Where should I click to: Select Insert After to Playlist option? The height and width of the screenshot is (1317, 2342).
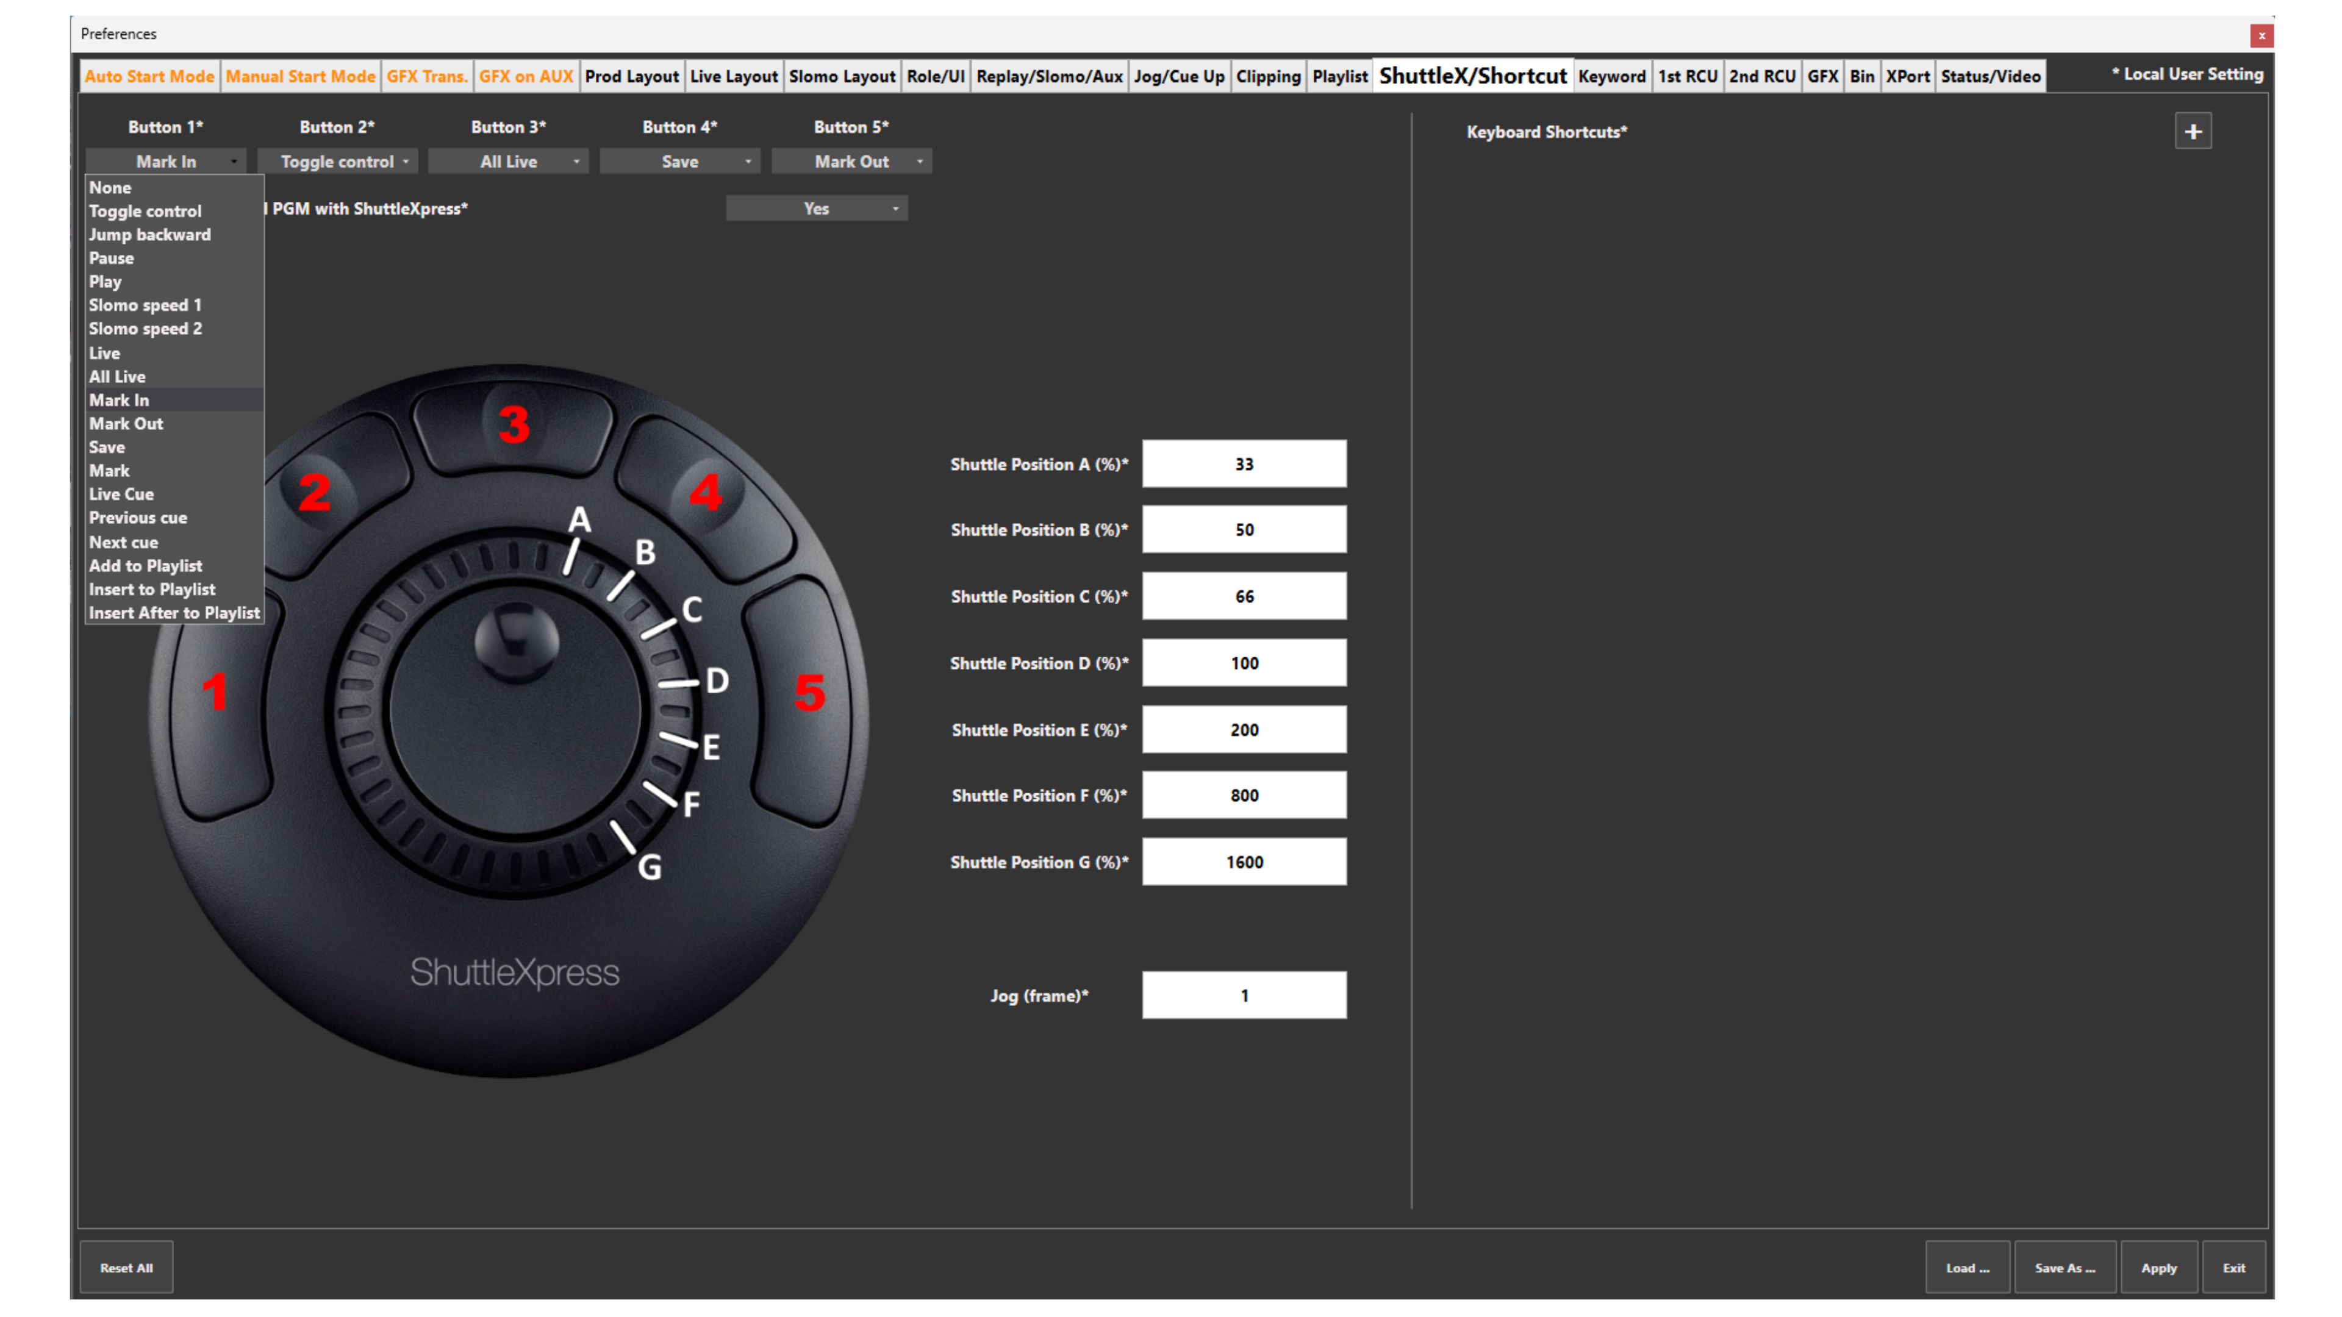pyautogui.click(x=174, y=613)
